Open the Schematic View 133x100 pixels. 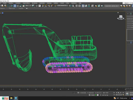[89, 6]
